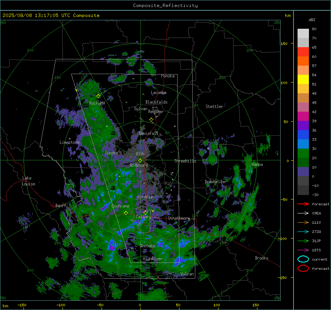Select the 20 dBZ dark green swatch
This screenshot has width=331, height=310.
[303, 162]
